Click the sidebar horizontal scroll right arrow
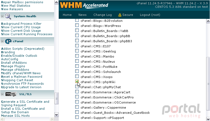 [52, 119]
